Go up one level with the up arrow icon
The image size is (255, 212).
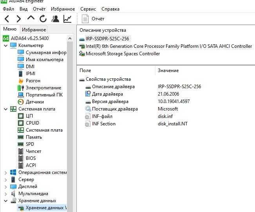[x=31, y=18]
